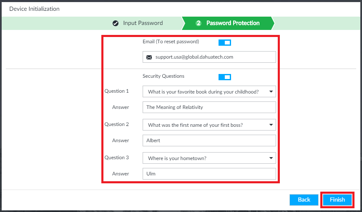Focus the Answer field containing Albert
This screenshot has height=212, width=362.
pos(209,141)
